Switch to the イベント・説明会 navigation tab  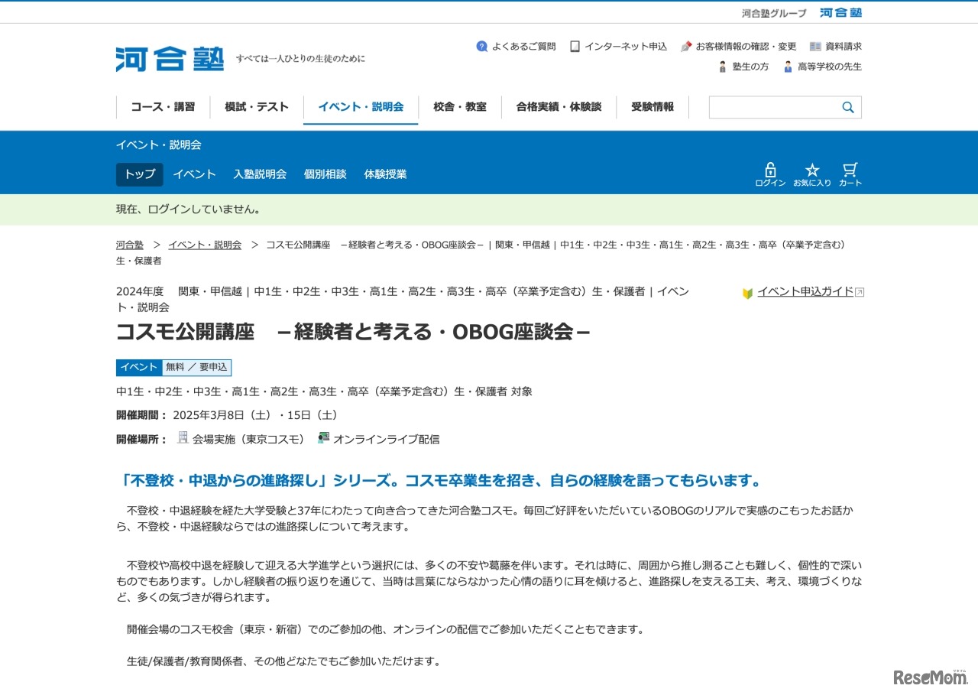coord(361,107)
